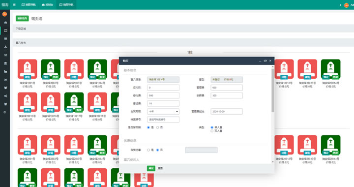Screen dimensions: 354x187
Task: Click 预定 button under 瑞安塔1排2号
Action: [x=46, y=77]
